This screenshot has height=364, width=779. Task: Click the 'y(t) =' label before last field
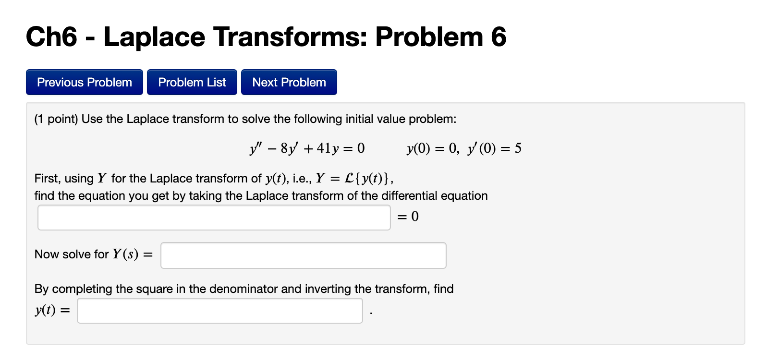point(52,310)
